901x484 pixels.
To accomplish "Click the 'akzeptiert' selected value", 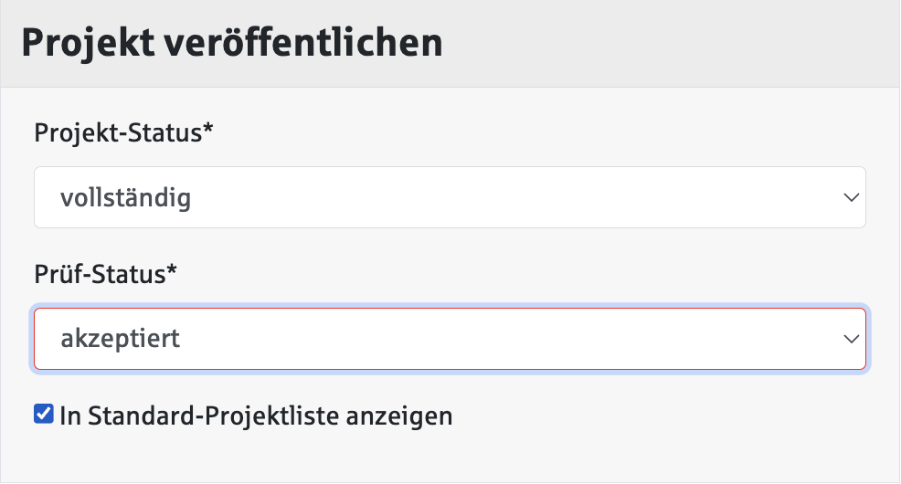I will coord(120,340).
